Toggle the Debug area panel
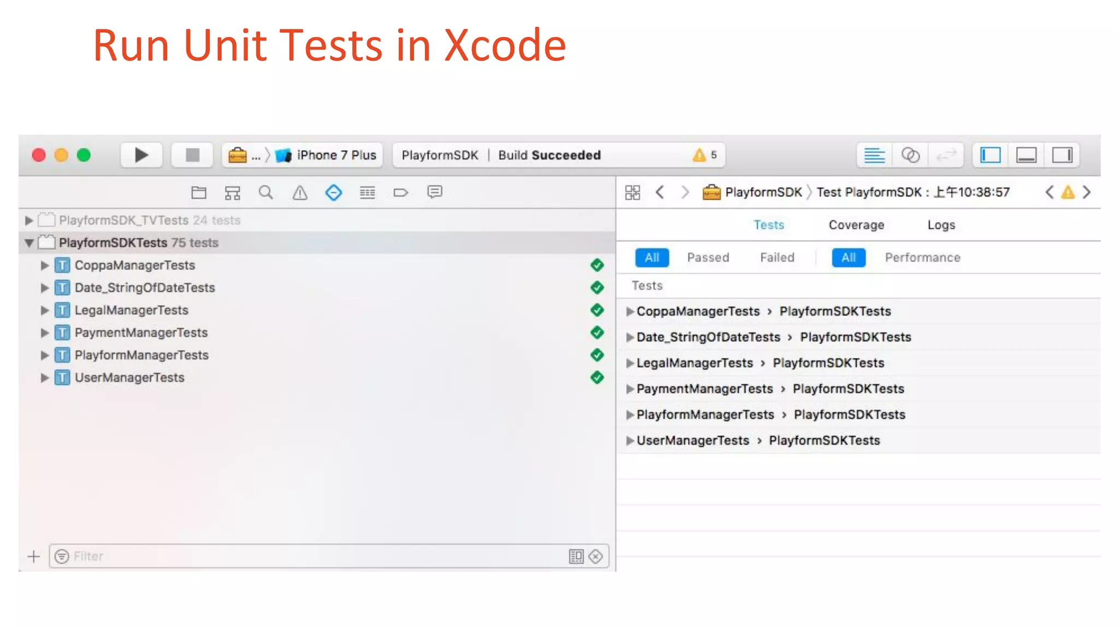This screenshot has height=629, width=1119. tap(1026, 156)
